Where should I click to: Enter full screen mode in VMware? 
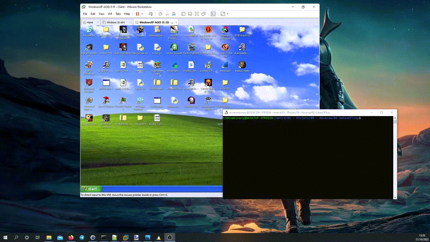point(197,14)
